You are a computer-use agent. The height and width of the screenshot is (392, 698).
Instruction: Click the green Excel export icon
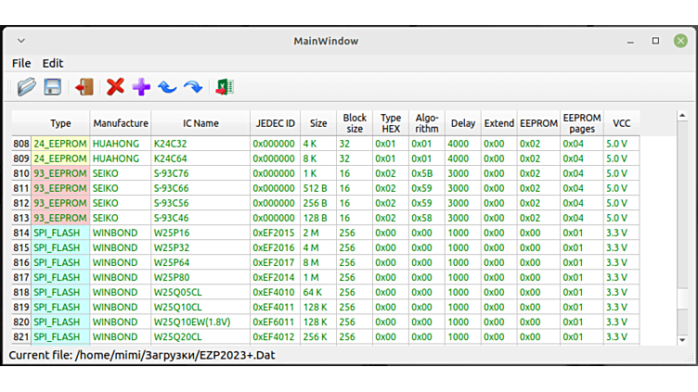coord(224,87)
